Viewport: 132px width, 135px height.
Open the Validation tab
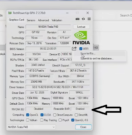[x=57, y=20]
